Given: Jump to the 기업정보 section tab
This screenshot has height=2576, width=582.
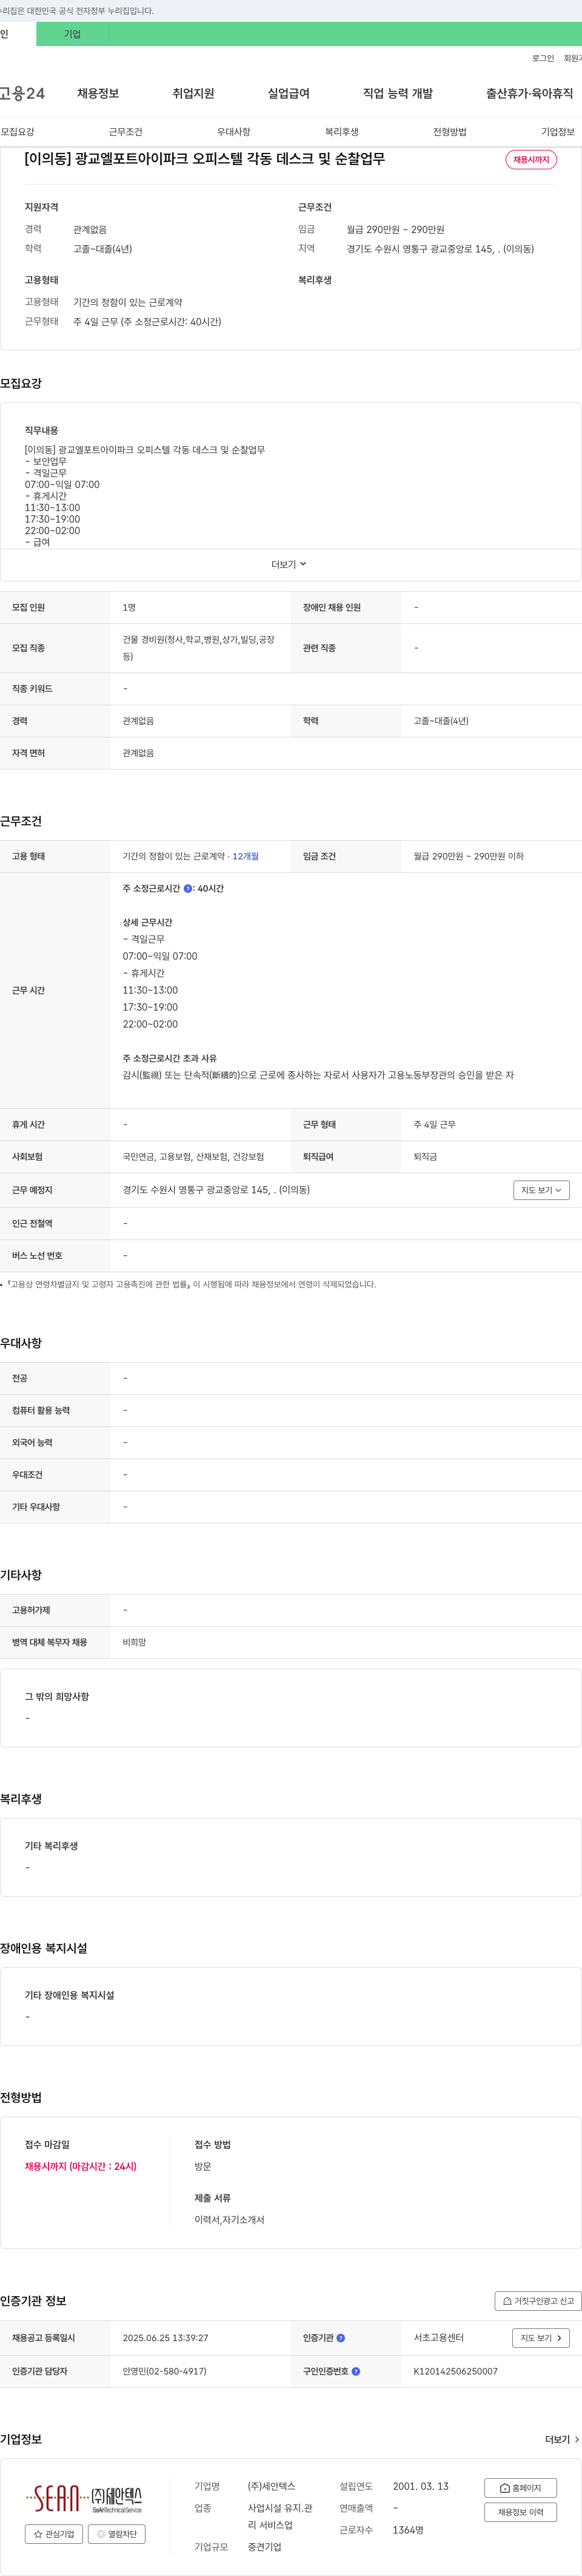Looking at the screenshot, I should click(x=558, y=132).
